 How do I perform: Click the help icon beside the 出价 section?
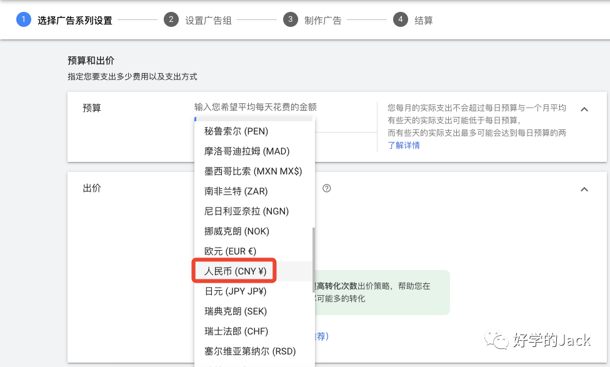click(327, 188)
